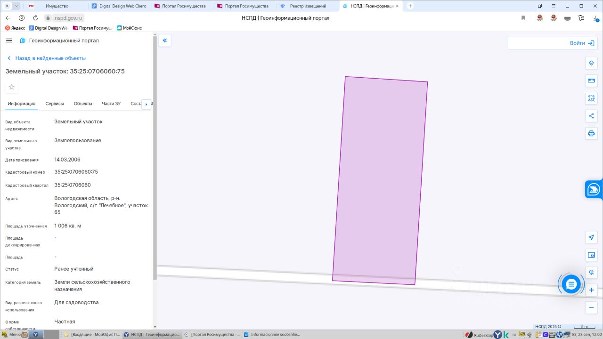Switch to the Сервисы tab

coord(55,104)
